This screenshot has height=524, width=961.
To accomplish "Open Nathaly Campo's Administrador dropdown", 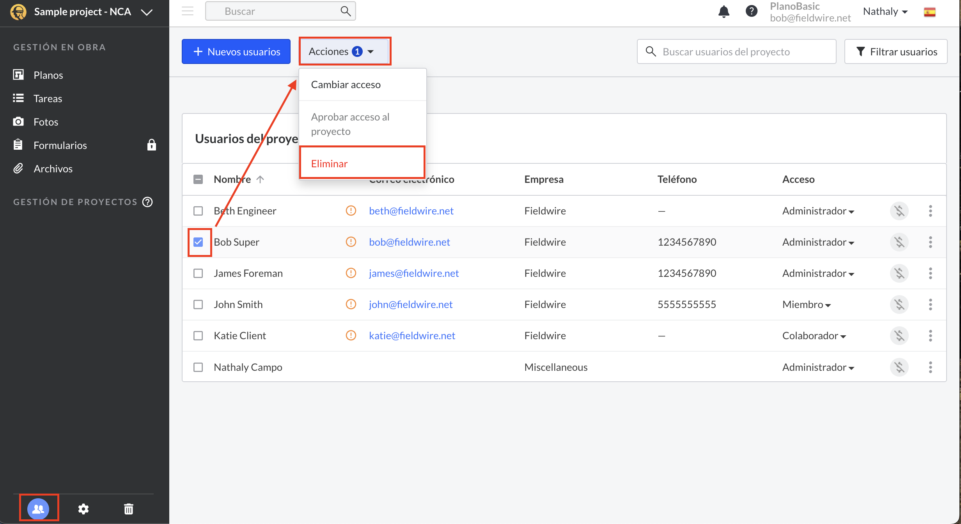I will click(x=818, y=367).
